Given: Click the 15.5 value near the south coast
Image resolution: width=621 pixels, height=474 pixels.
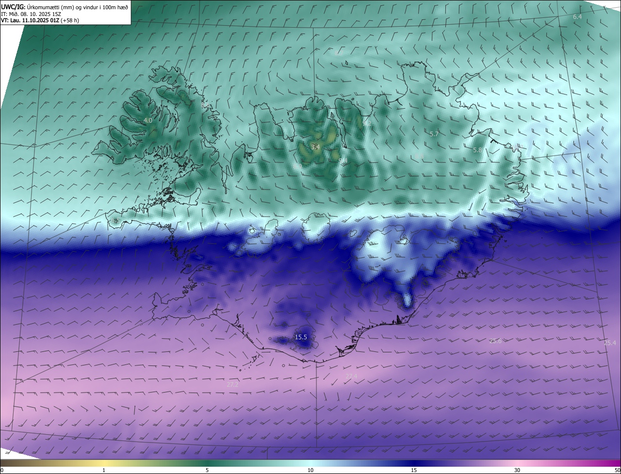Looking at the screenshot, I should (301, 337).
